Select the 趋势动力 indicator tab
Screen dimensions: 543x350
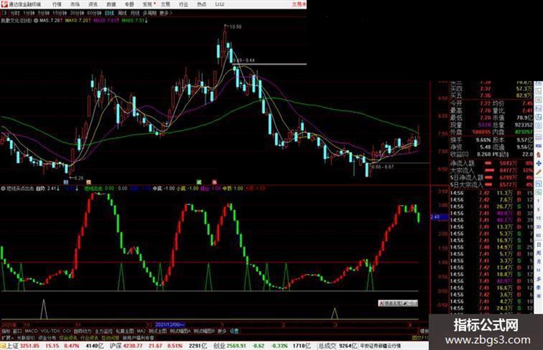click(x=83, y=331)
